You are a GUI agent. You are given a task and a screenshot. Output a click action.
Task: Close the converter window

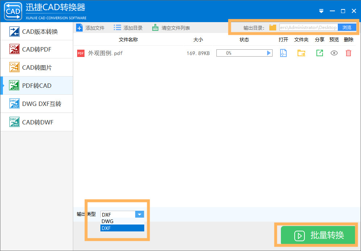click(354, 11)
